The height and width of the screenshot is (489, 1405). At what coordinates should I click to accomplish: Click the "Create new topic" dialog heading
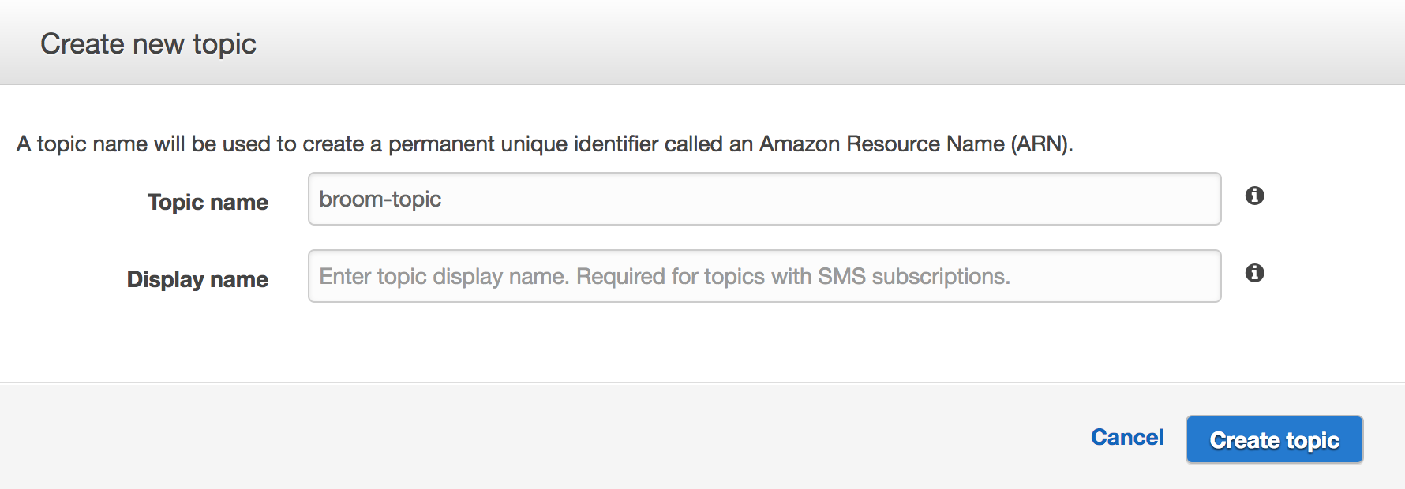[148, 44]
